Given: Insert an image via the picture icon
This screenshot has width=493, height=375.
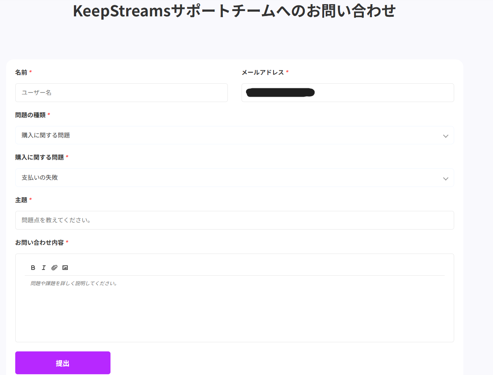Looking at the screenshot, I should [x=65, y=268].
